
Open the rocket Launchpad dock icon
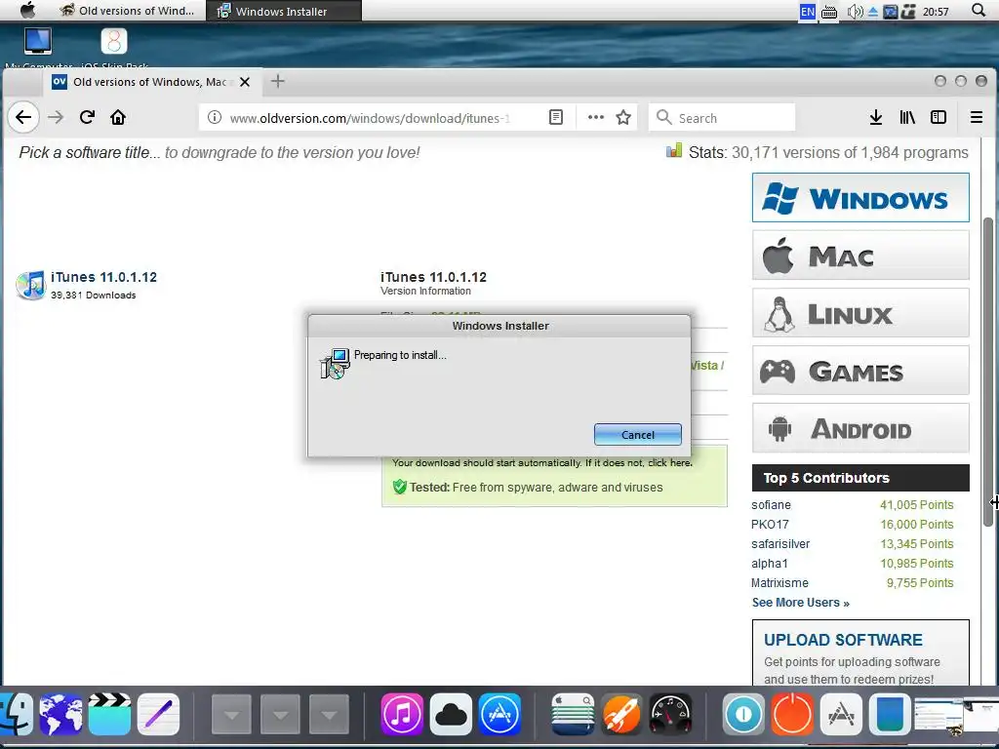621,714
